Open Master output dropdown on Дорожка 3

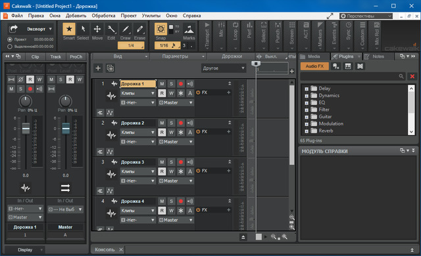pyautogui.click(x=176, y=181)
